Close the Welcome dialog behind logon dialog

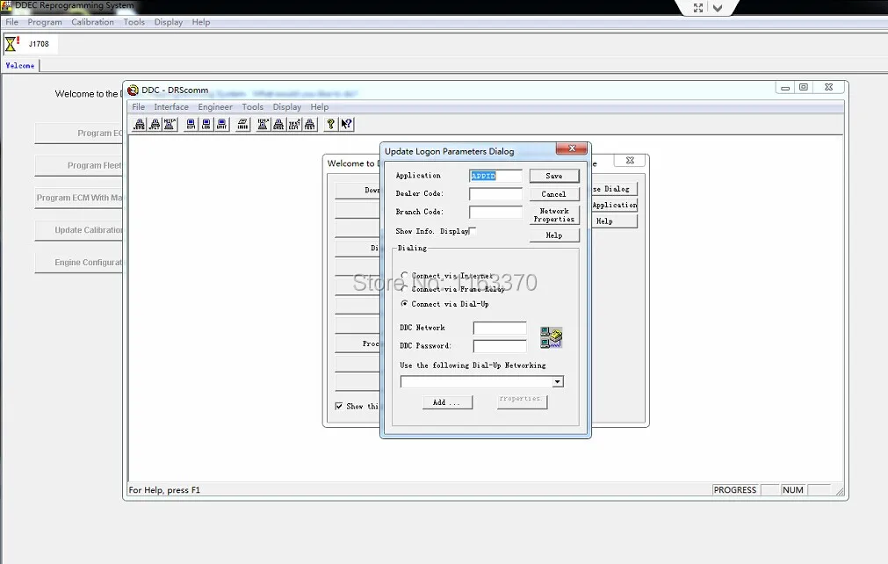pos(630,161)
